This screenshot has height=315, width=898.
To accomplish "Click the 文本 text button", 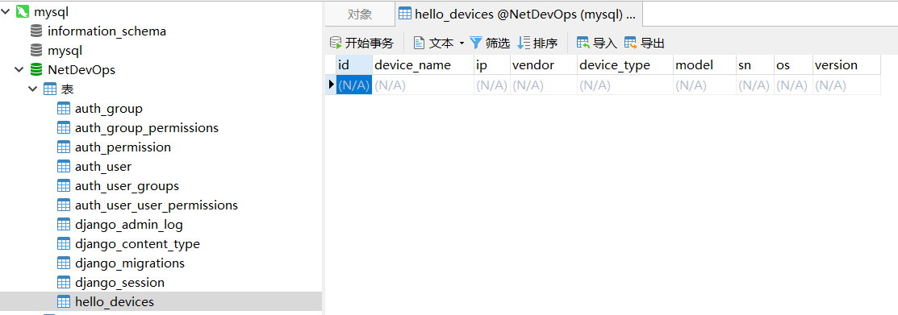I will click(433, 43).
